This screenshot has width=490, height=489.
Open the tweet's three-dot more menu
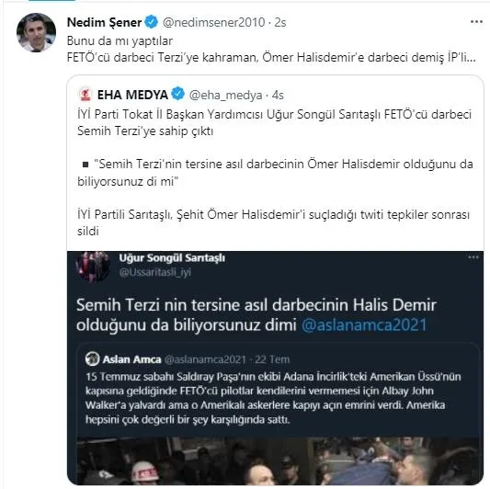[x=476, y=21]
